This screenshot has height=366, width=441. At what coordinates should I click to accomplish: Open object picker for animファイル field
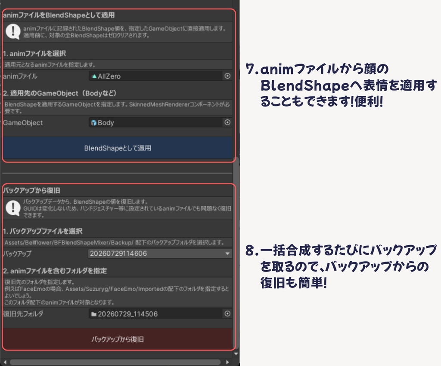pyautogui.click(x=227, y=76)
